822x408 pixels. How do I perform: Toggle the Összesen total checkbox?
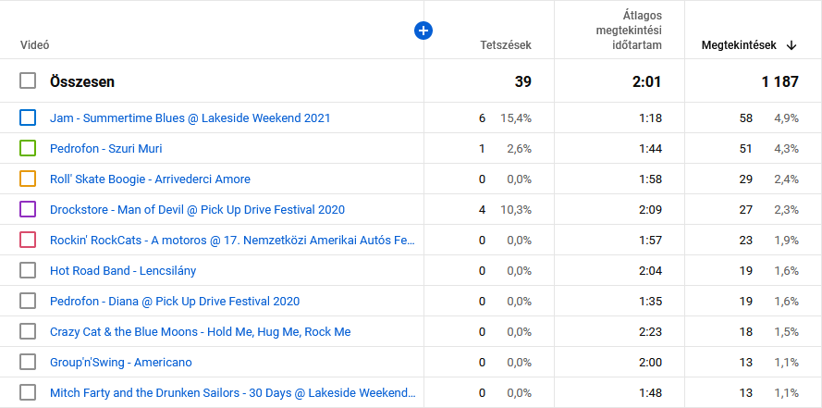(28, 81)
